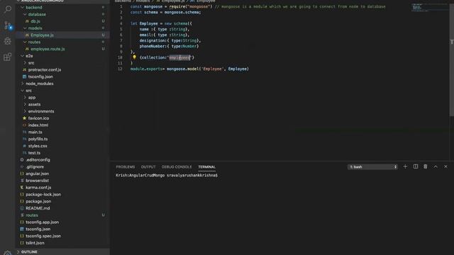Open the Source Control view
Image resolution: width=454 pixels, height=255 pixels.
point(8,25)
